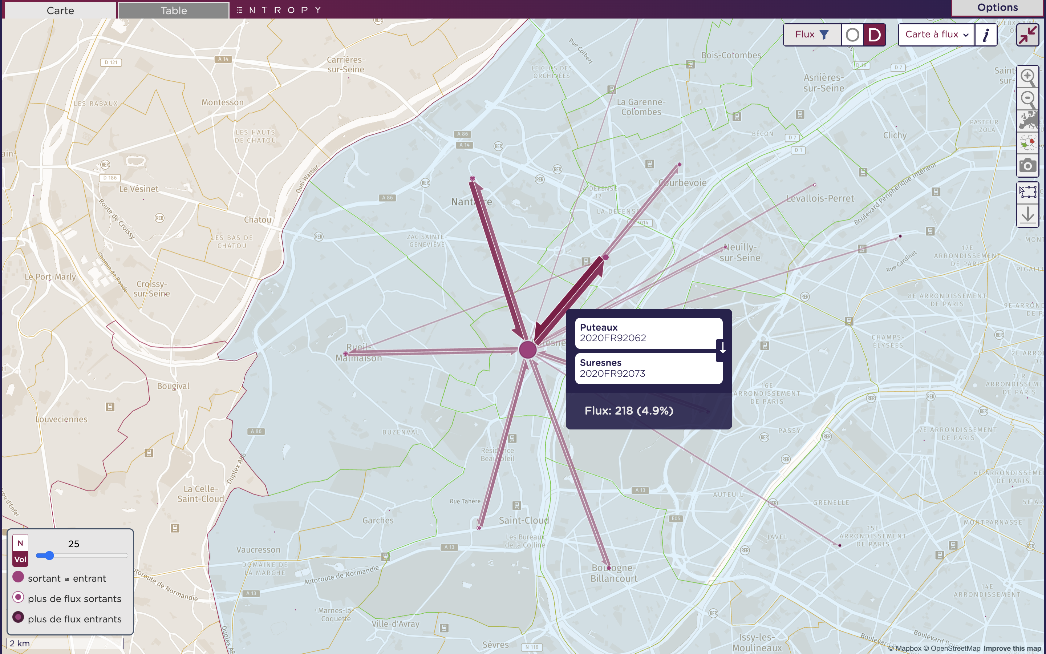
Task: Select the Boulogne-Billancourt flow node
Action: click(x=609, y=568)
